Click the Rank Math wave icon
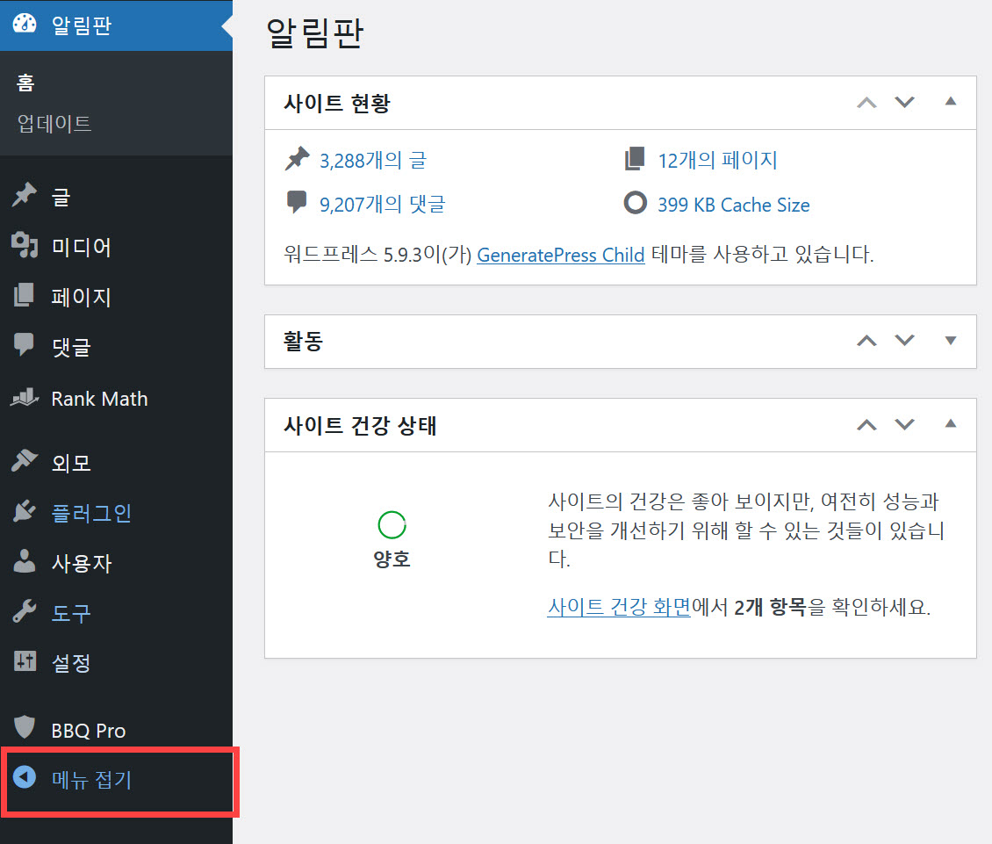 pos(25,398)
